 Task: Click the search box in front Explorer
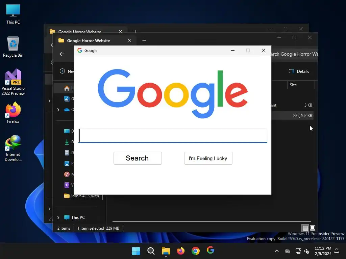point(294,54)
